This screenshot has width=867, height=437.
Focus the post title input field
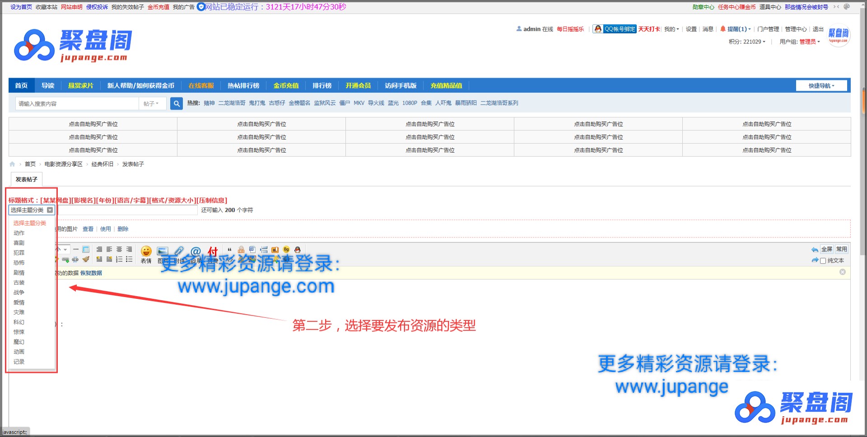click(x=127, y=210)
